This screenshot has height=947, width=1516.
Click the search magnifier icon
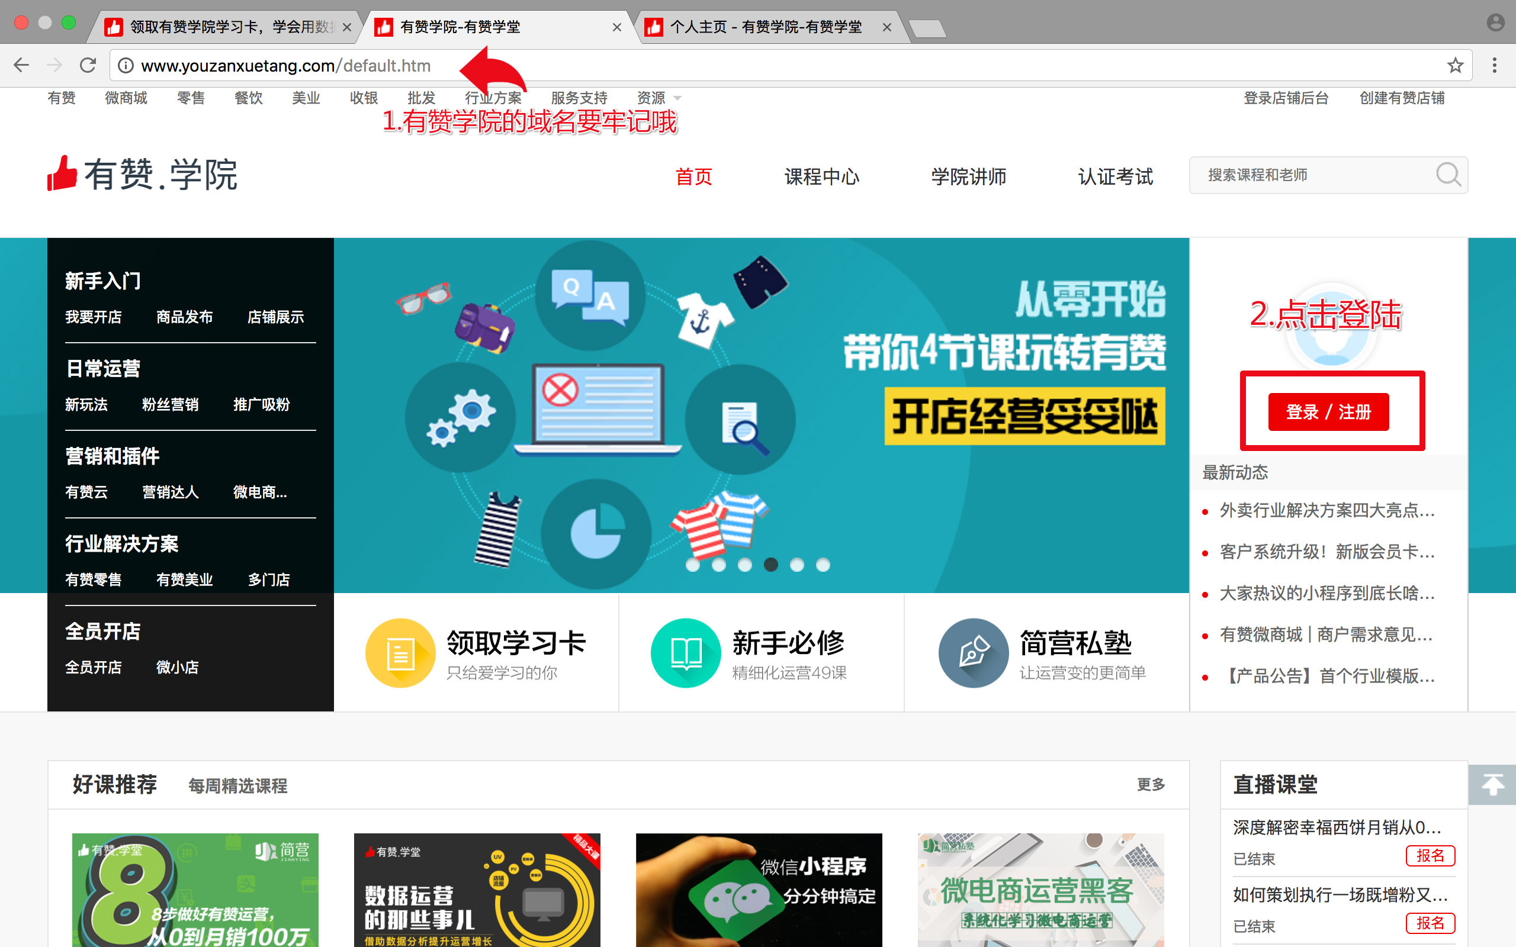click(1448, 175)
